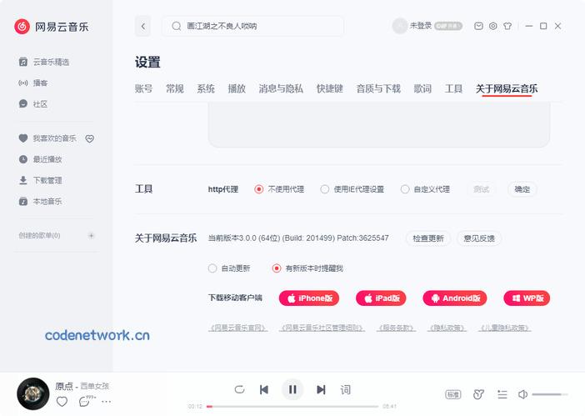Switch to 播放 settings tab
The image size is (585, 416).
[237, 88]
